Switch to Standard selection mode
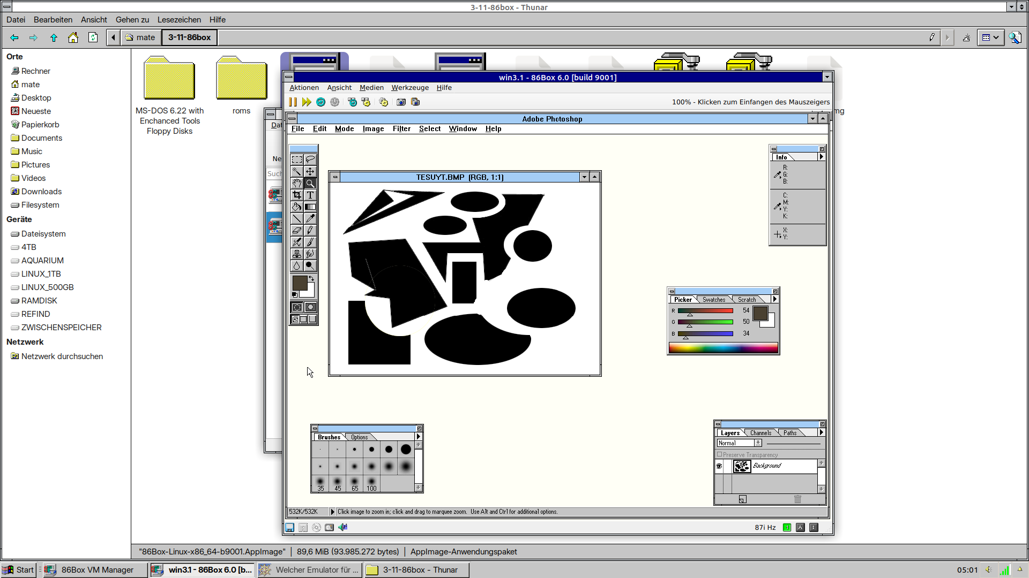Screen dimensions: 1029x578 click(x=297, y=307)
